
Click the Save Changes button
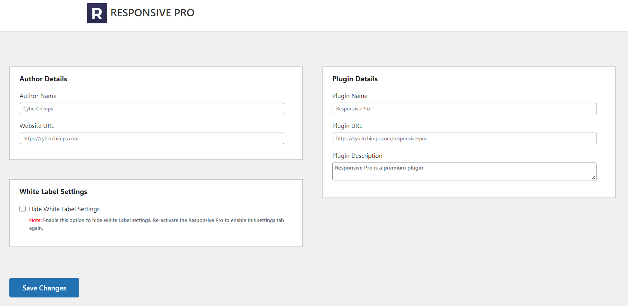44,288
